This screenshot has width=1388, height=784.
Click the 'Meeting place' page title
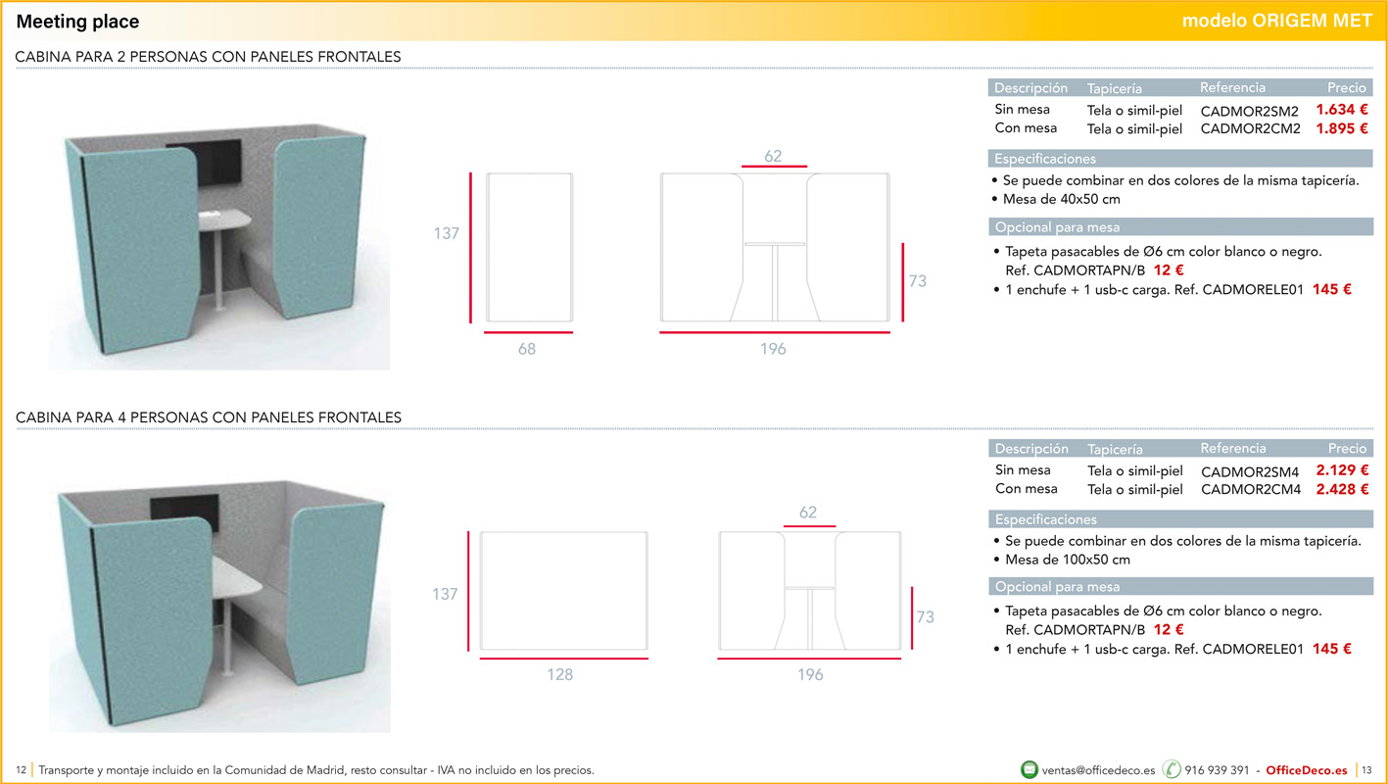78,22
